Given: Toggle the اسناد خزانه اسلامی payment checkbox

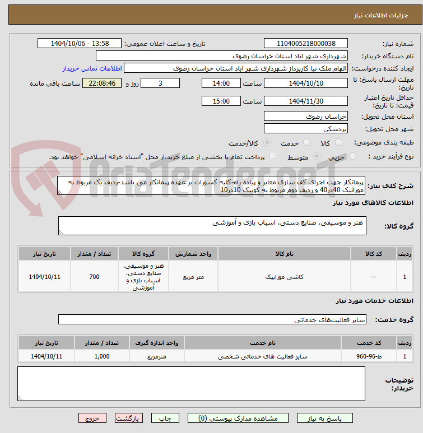Looking at the screenshot, I should 273,156.
